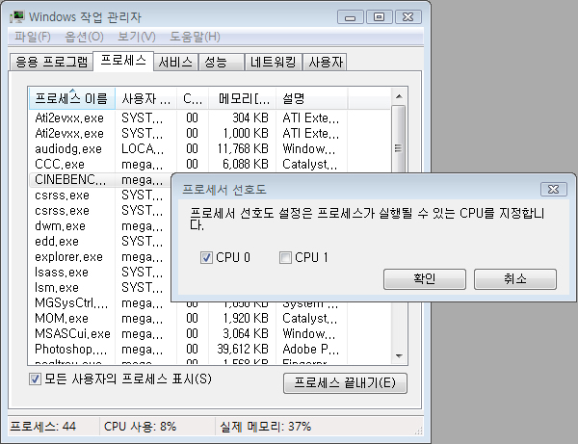Click the LOCA... user cell
Screen dimensions: 578x444
143,149
